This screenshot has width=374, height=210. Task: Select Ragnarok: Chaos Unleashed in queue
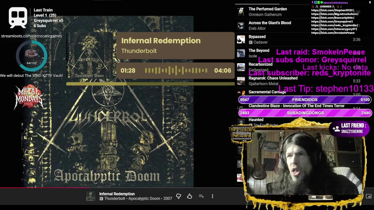[x=273, y=78]
